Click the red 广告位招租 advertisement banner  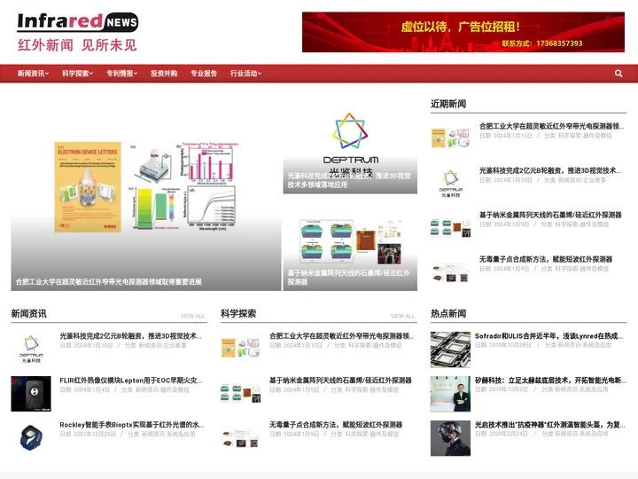pos(463,32)
